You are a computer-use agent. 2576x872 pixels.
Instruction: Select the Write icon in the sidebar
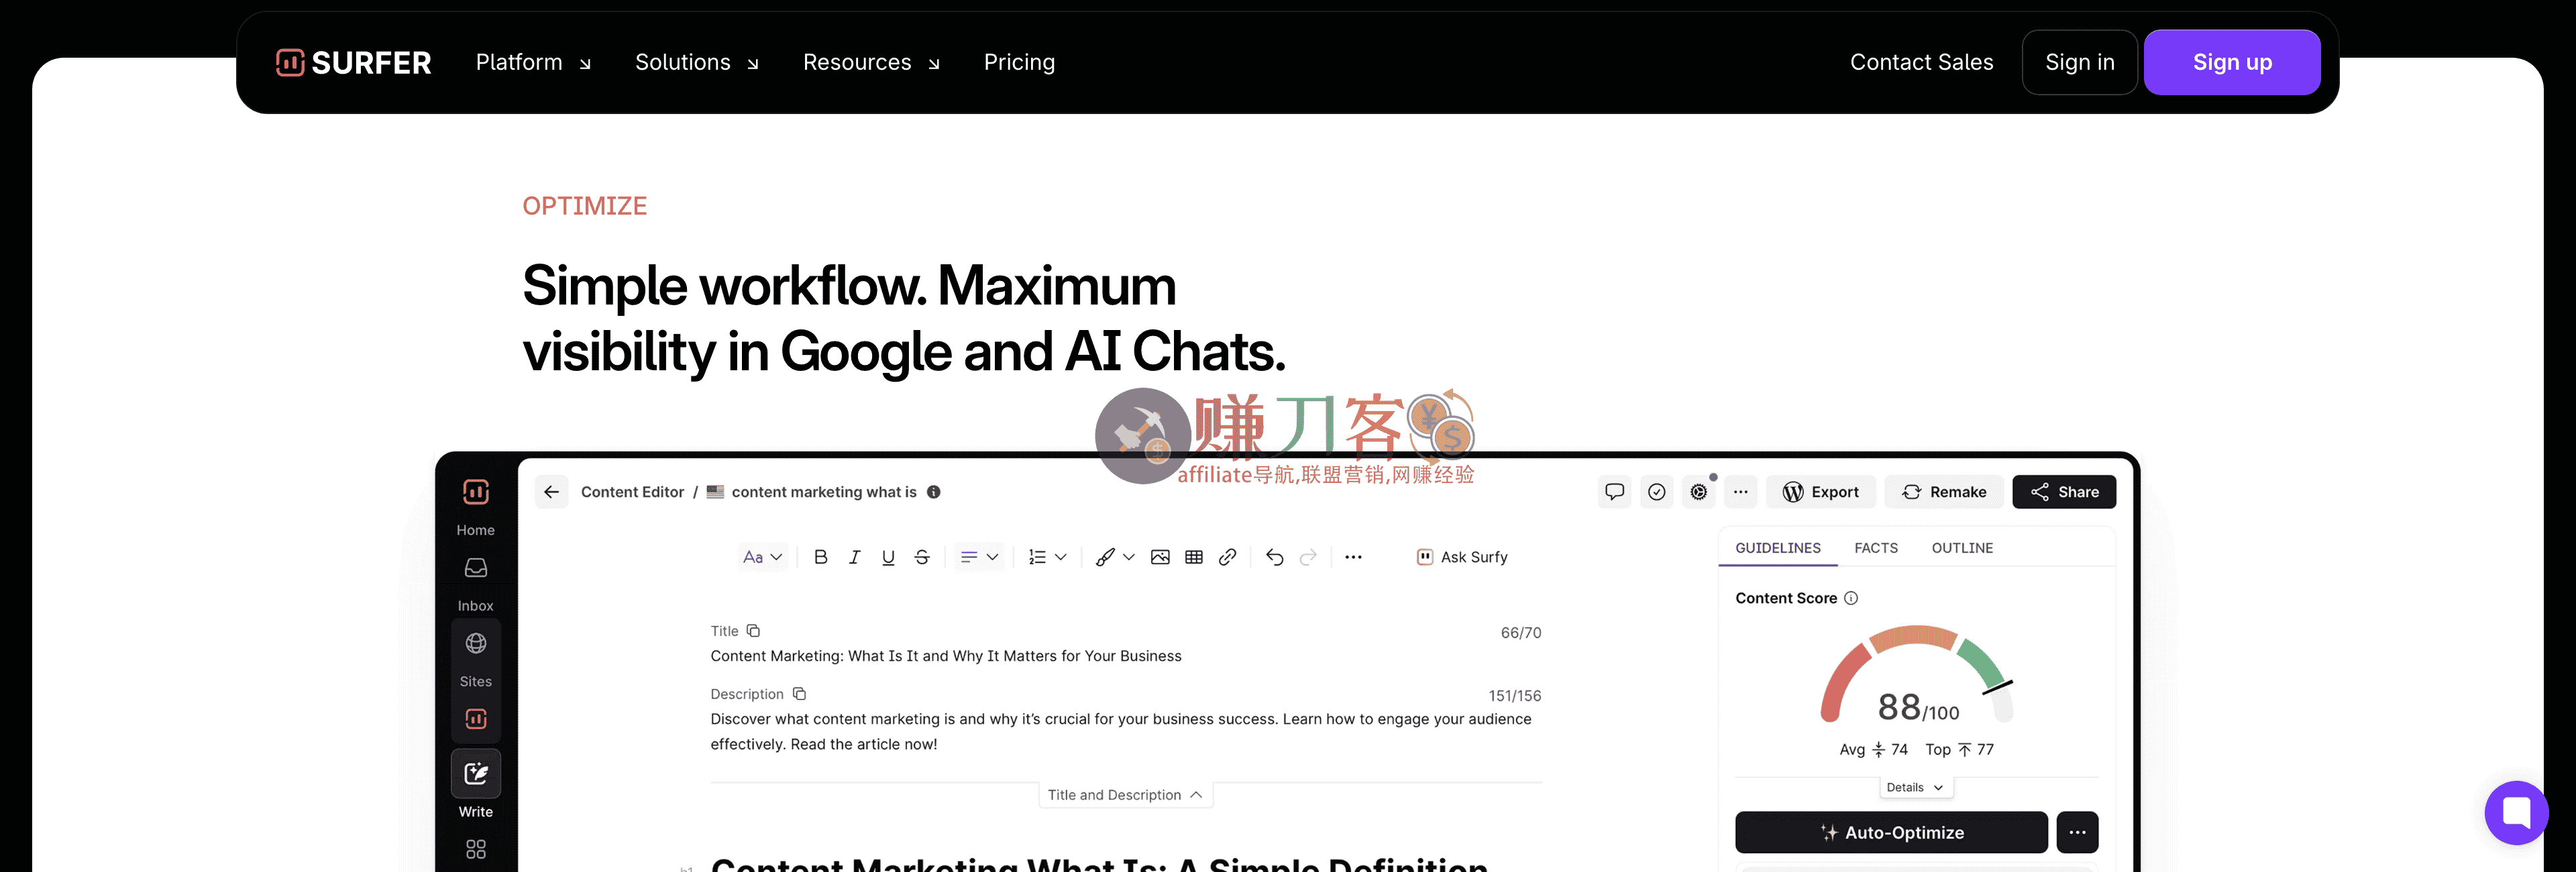[x=476, y=773]
